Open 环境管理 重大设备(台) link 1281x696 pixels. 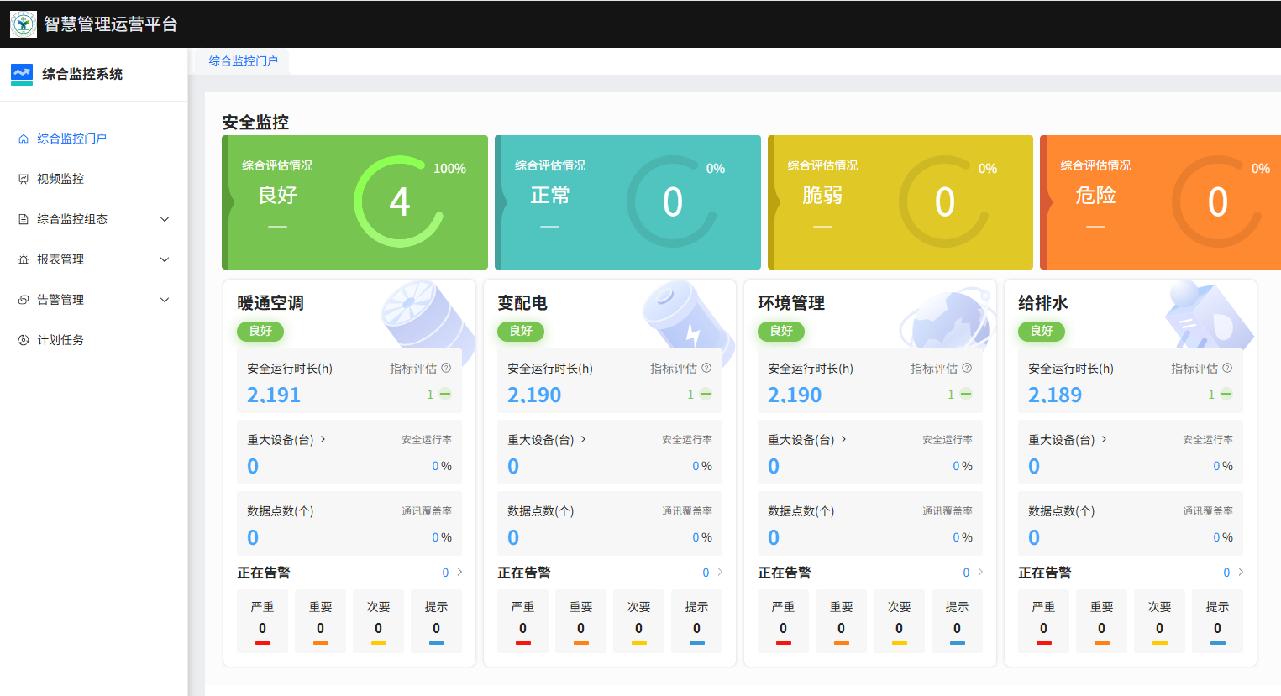tap(807, 440)
